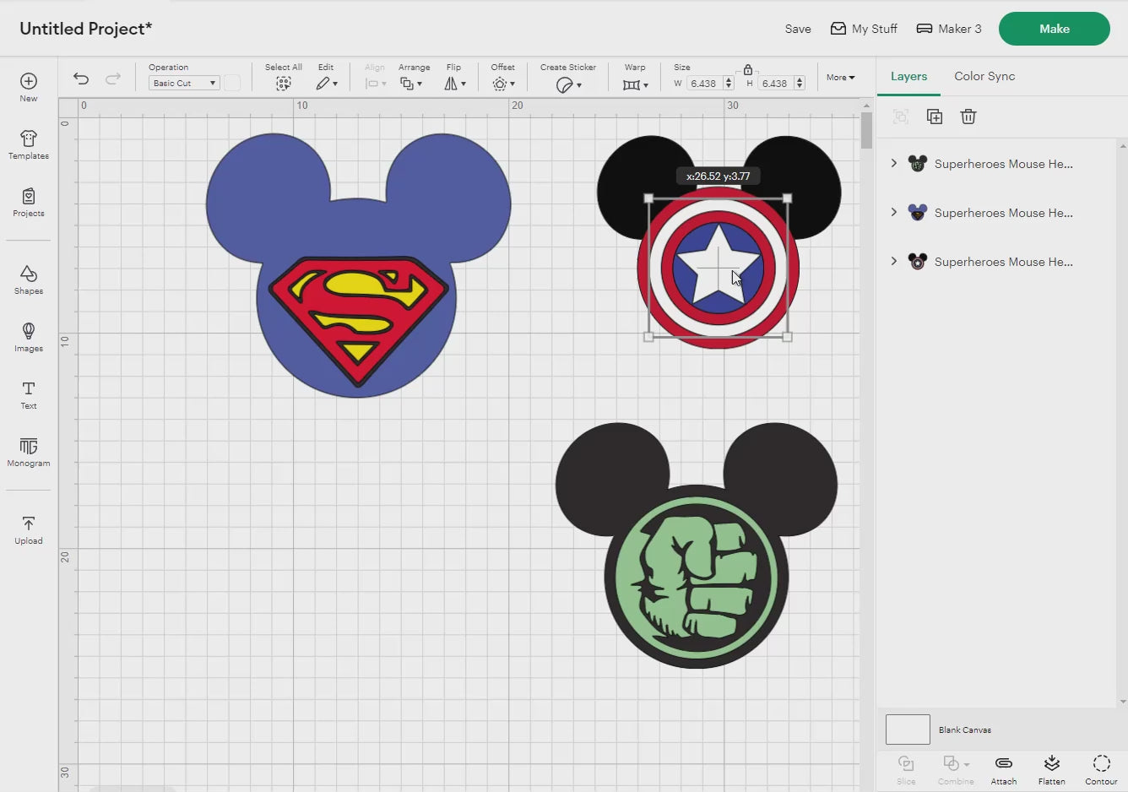1128x792 pixels.
Task: Open the Offset tool
Action: coord(503,84)
